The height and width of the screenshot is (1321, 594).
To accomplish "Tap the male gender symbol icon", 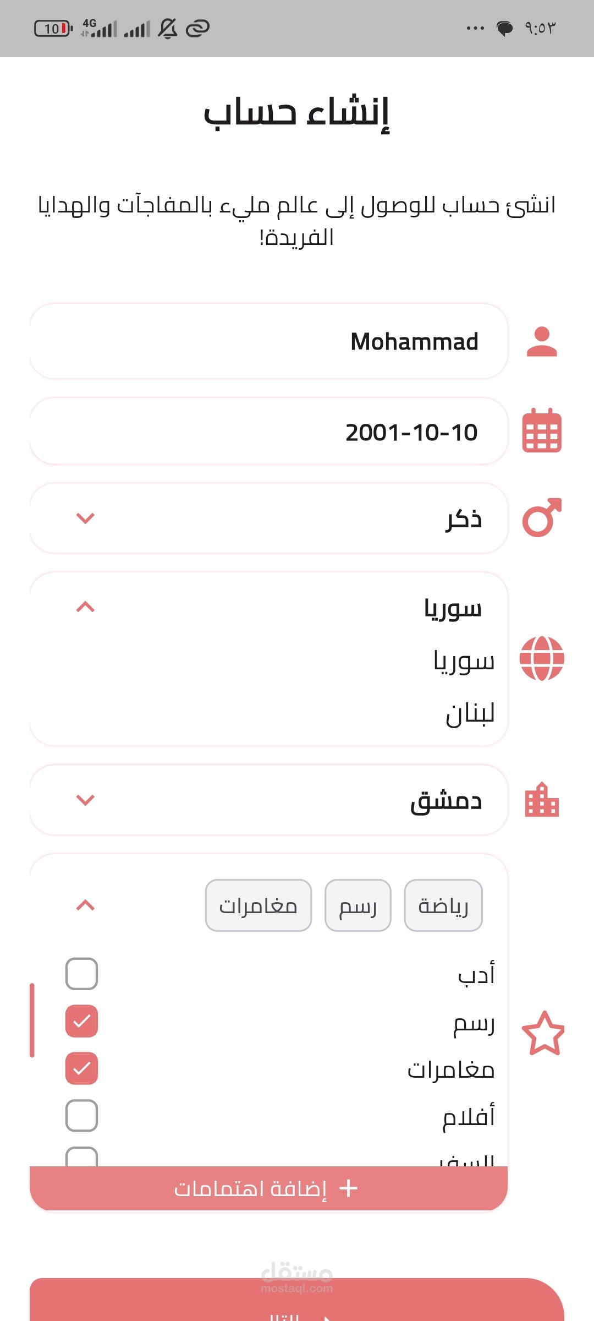I will click(x=542, y=518).
